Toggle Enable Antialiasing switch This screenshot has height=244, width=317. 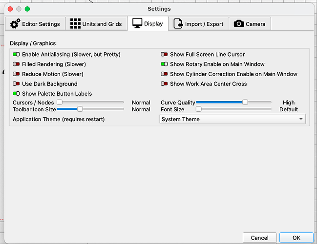(x=17, y=55)
